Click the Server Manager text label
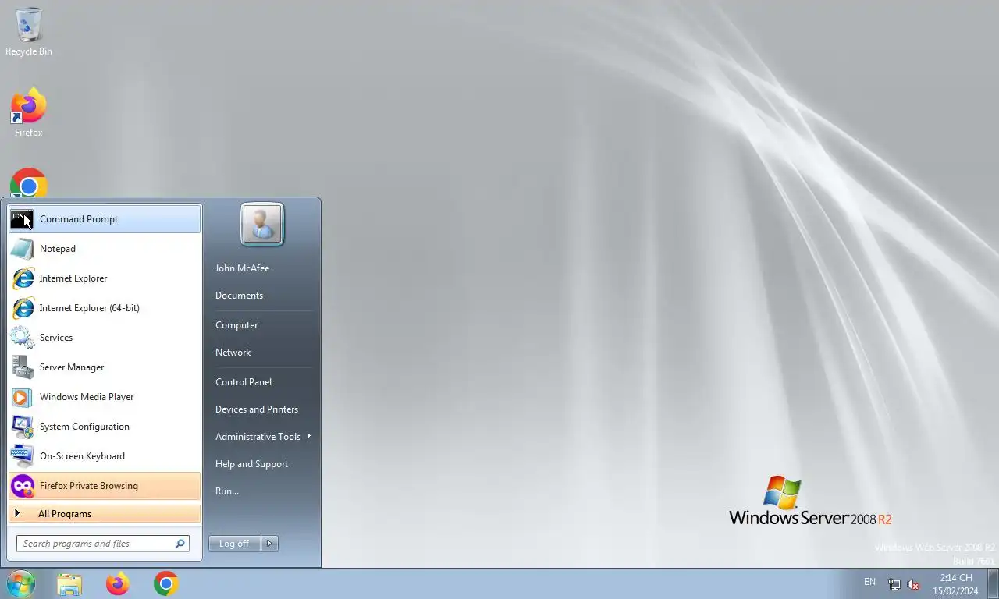The width and height of the screenshot is (999, 599). tap(72, 367)
